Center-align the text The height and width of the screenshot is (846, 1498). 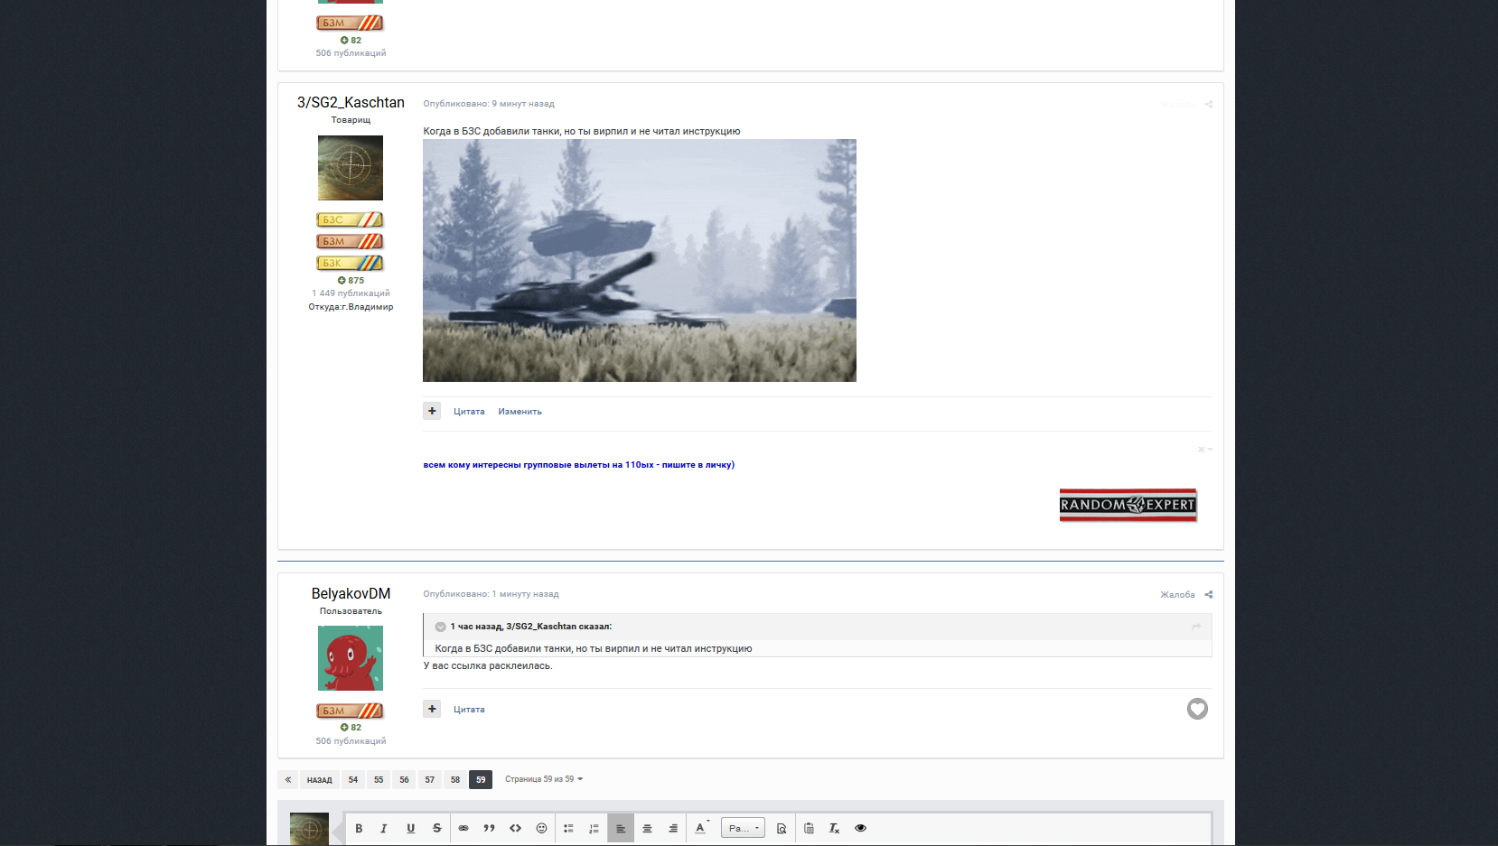click(647, 828)
